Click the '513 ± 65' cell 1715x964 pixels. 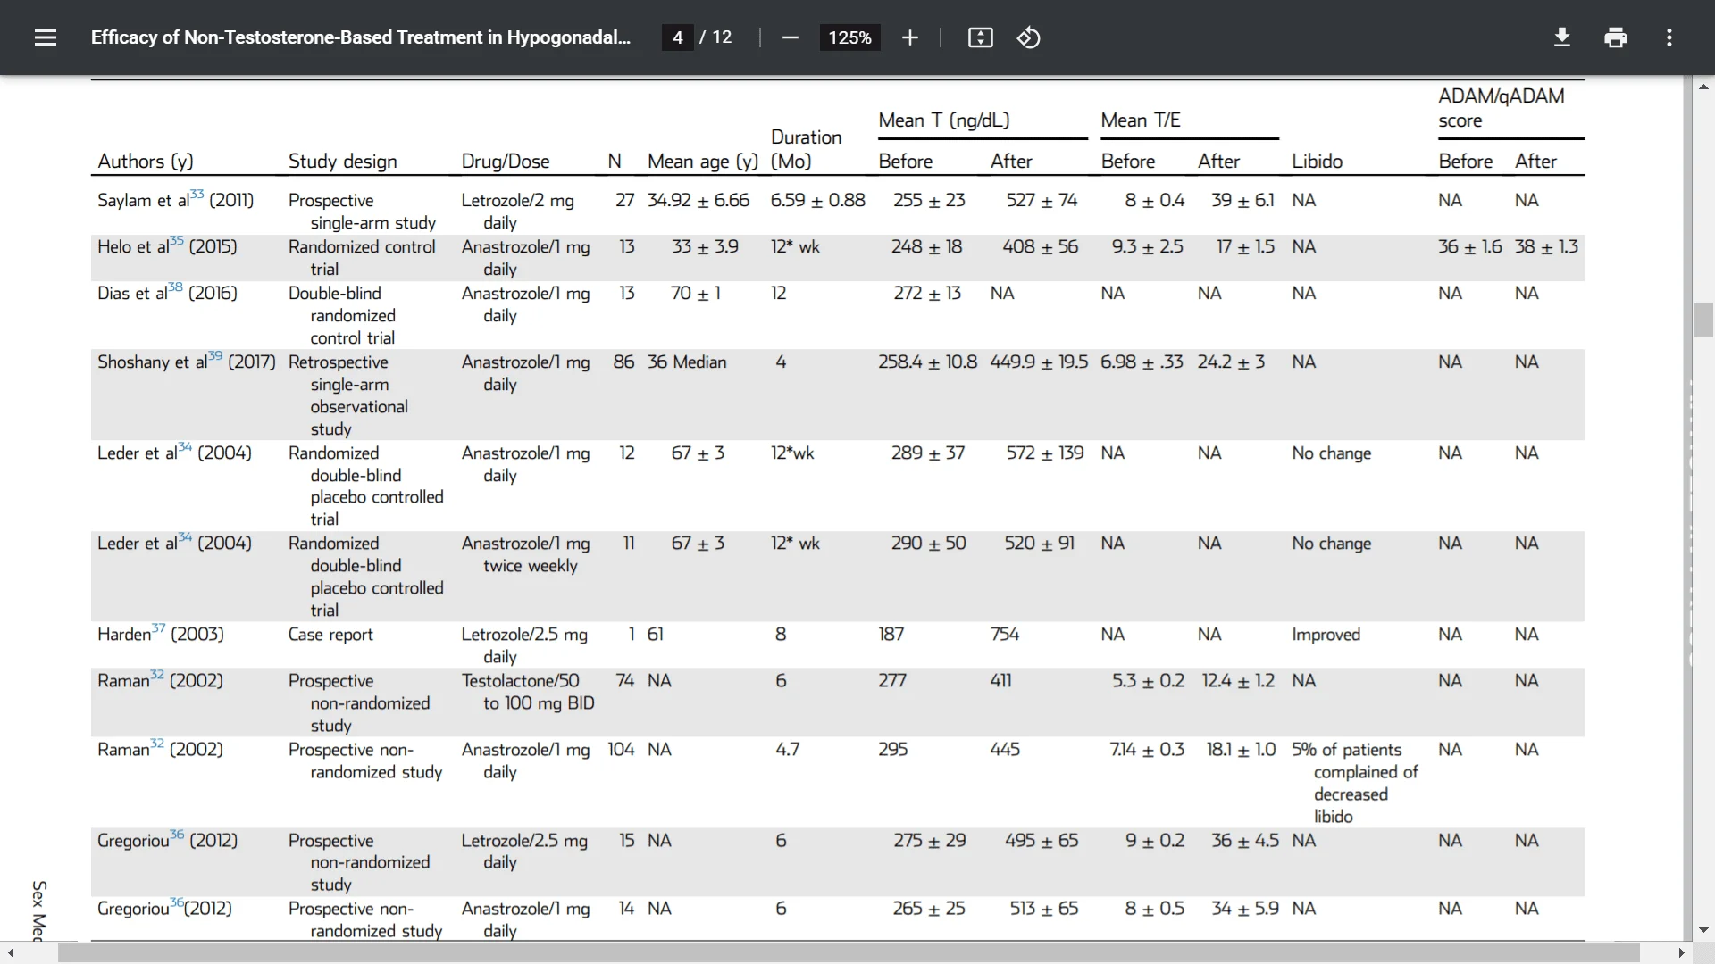point(1044,909)
